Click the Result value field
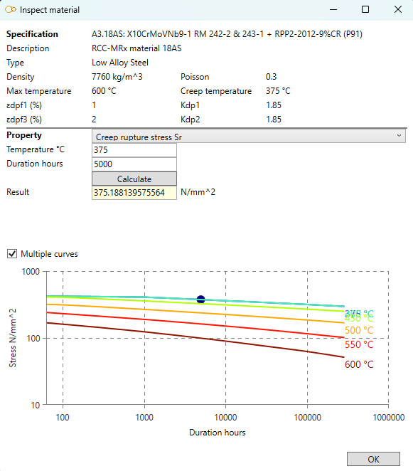Screen dimensions: 413x471 (x=134, y=193)
